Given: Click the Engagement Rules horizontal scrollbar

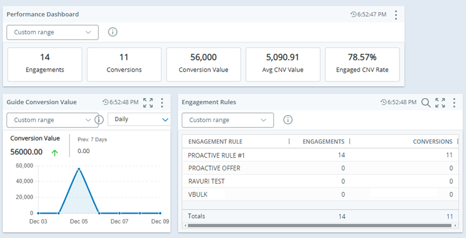Looking at the screenshot, I should tap(319, 226).
